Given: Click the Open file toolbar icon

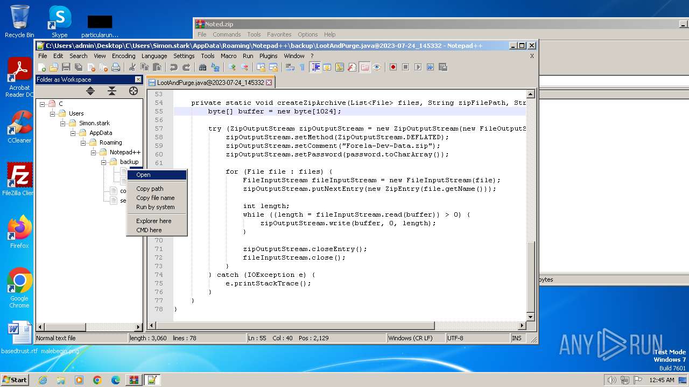Looking at the screenshot, I should (54, 67).
